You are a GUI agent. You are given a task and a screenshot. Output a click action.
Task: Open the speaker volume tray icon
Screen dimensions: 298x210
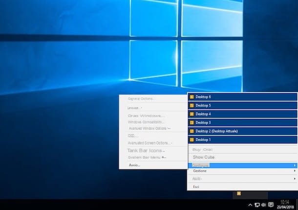[x=264, y=205]
